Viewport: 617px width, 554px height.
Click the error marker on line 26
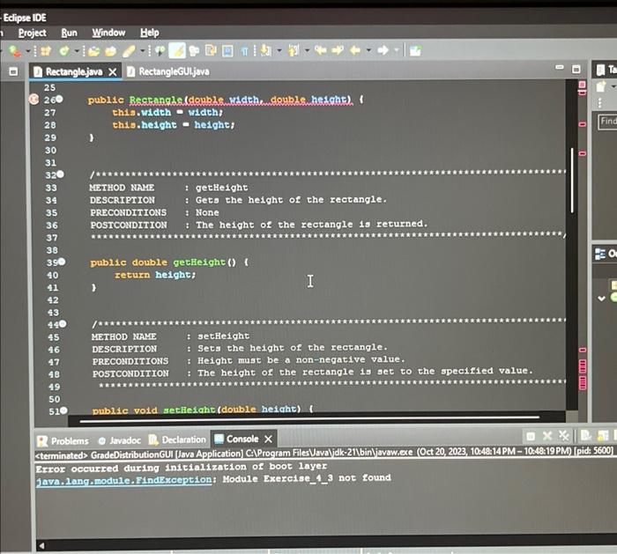pos(34,100)
